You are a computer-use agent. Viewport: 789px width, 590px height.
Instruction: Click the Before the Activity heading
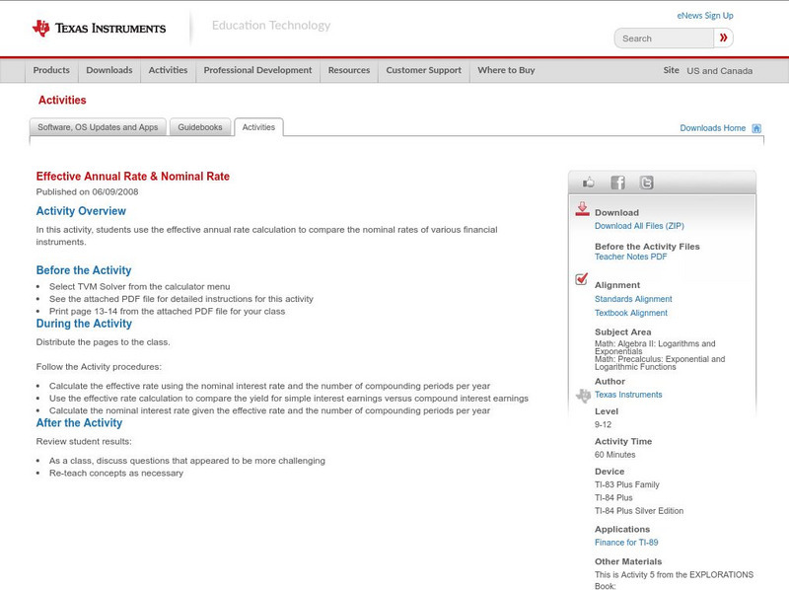pos(84,270)
